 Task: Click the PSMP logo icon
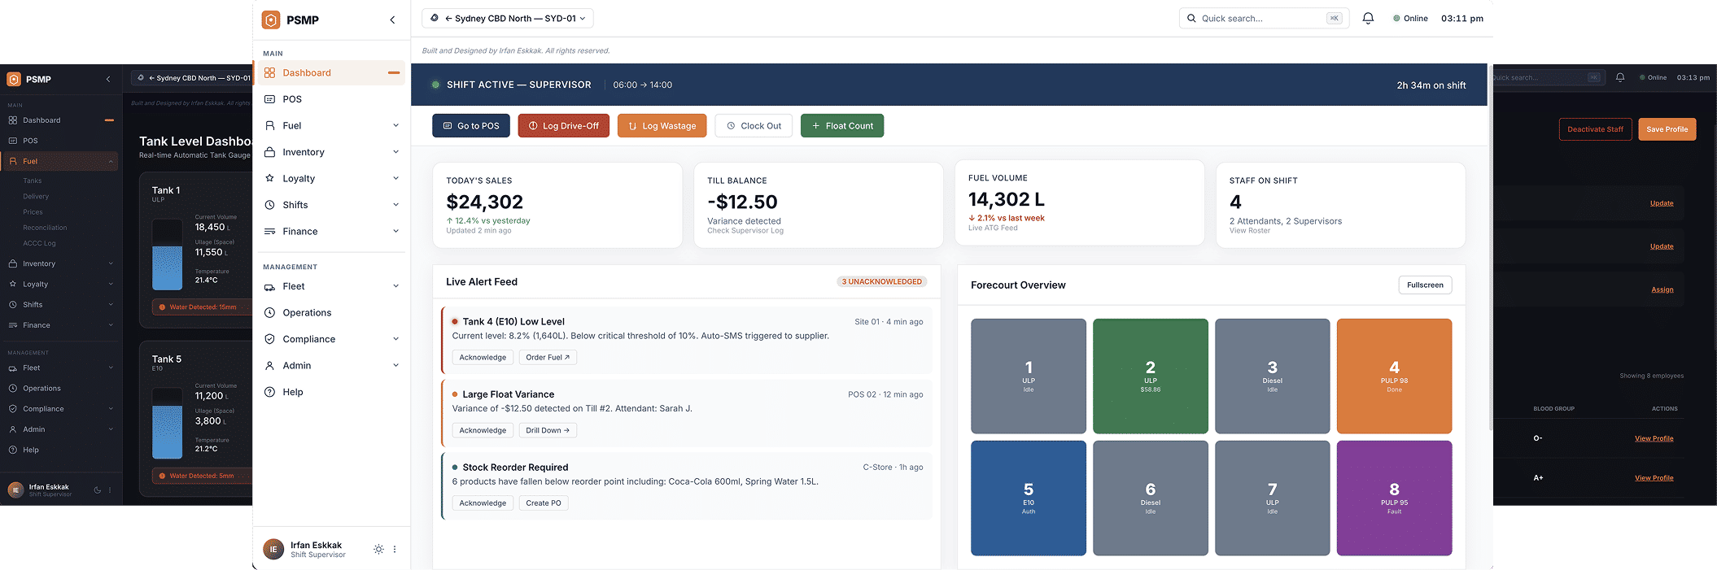click(271, 20)
